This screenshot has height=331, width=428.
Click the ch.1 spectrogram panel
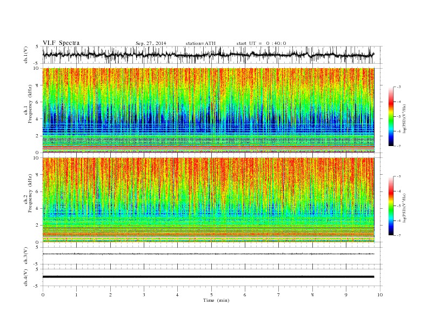coord(208,110)
